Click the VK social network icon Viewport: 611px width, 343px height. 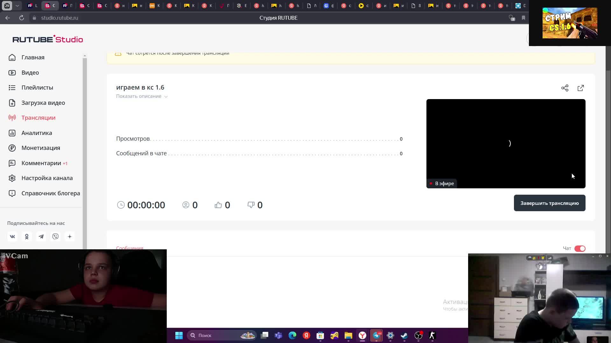click(12, 236)
